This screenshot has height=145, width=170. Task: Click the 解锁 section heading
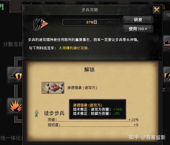coord(89,70)
